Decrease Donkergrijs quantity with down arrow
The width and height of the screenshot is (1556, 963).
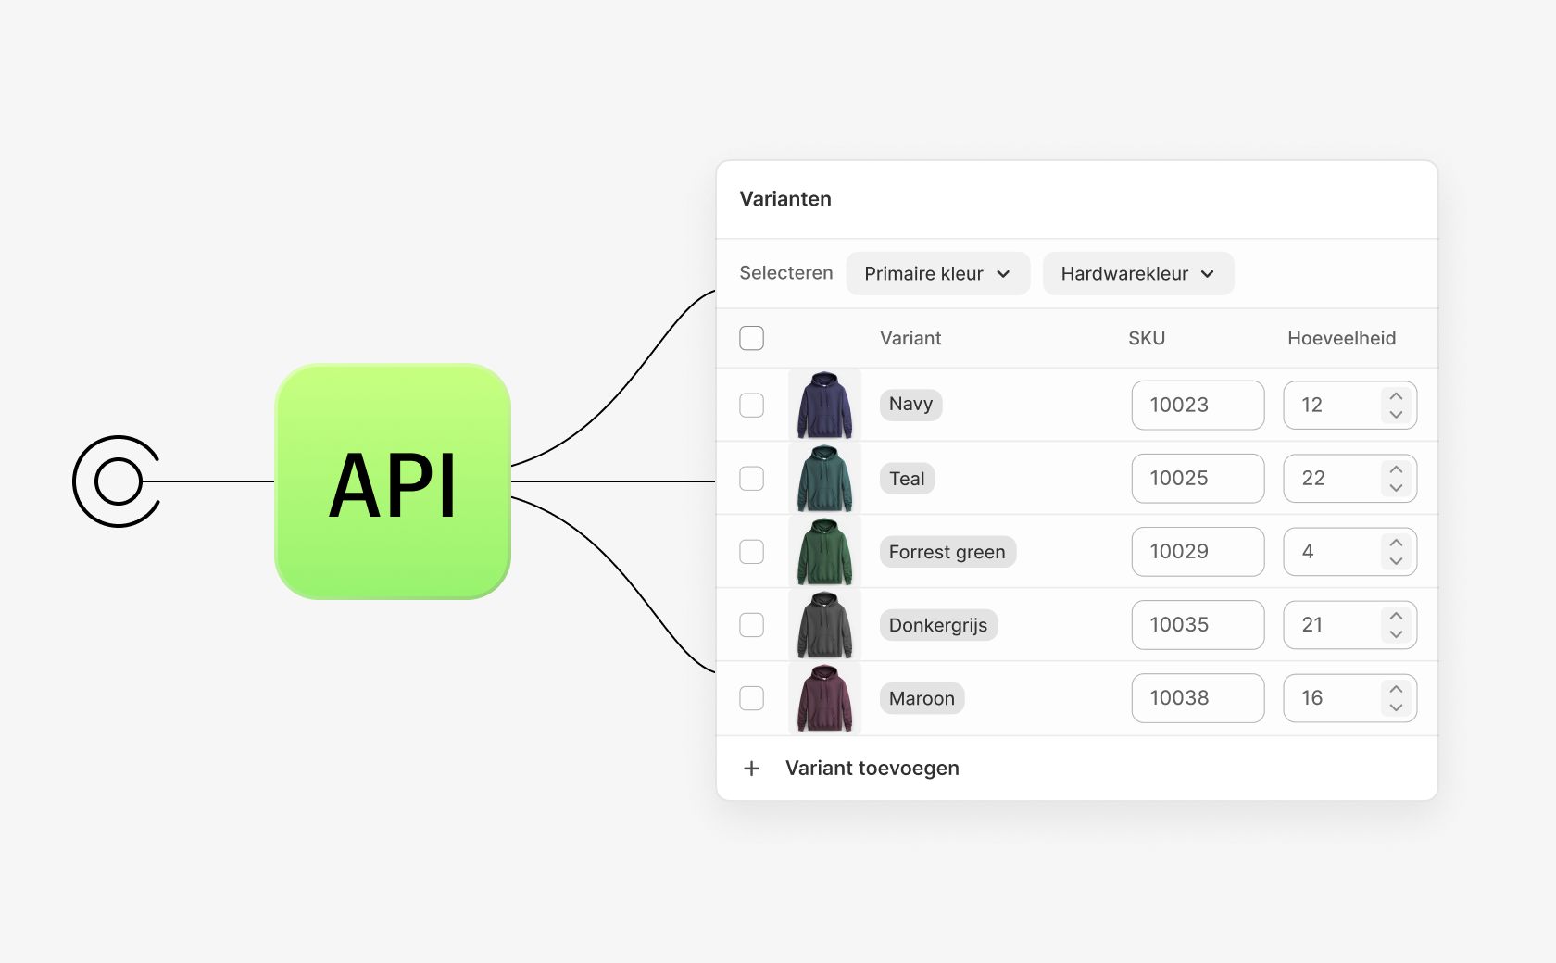pos(1396,633)
